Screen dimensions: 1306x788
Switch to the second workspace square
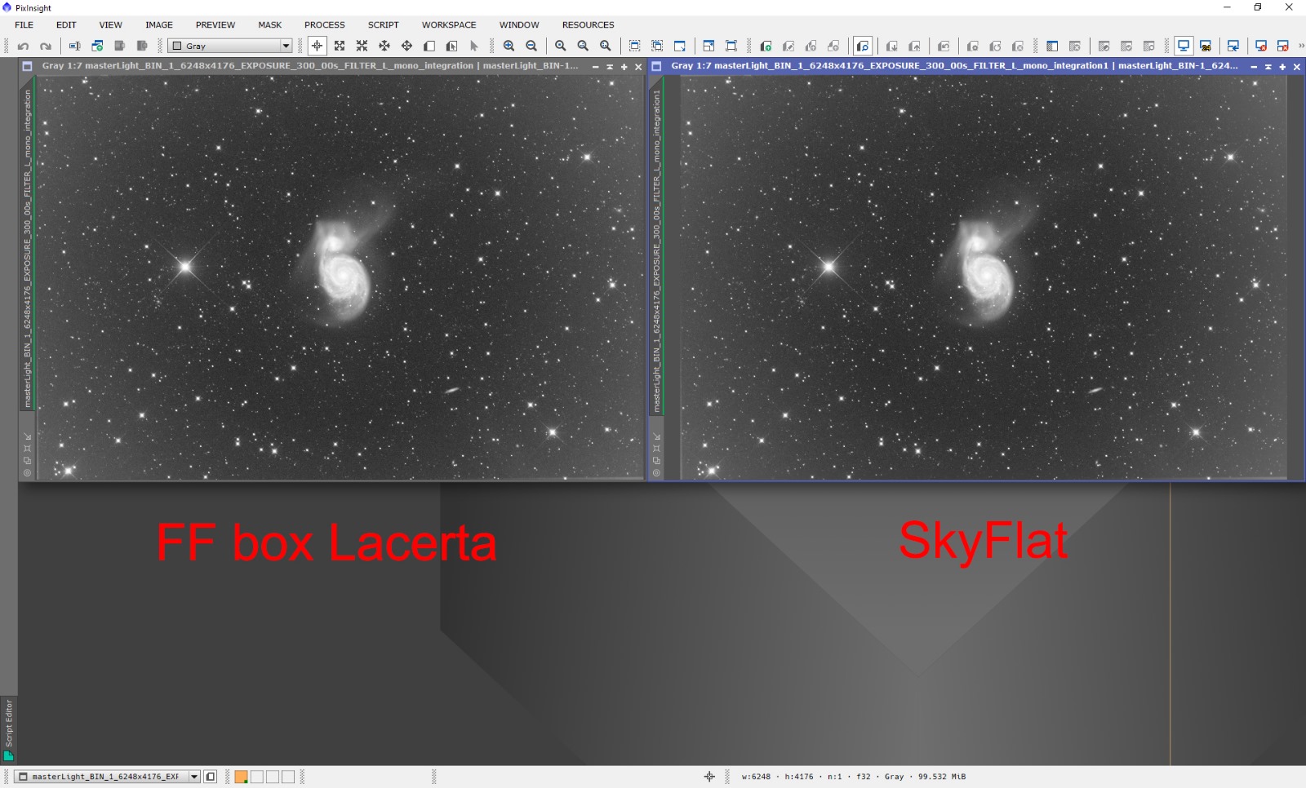click(257, 777)
